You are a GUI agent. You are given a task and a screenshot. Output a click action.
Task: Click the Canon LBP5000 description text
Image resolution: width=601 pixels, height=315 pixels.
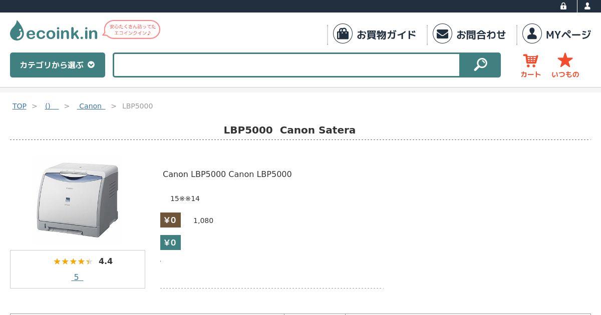point(227,174)
